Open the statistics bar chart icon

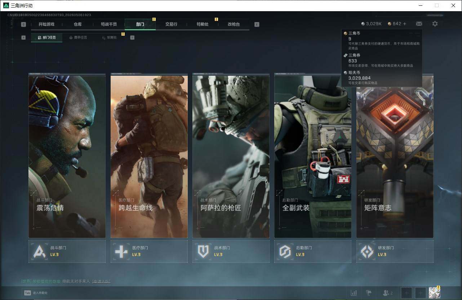354,293
